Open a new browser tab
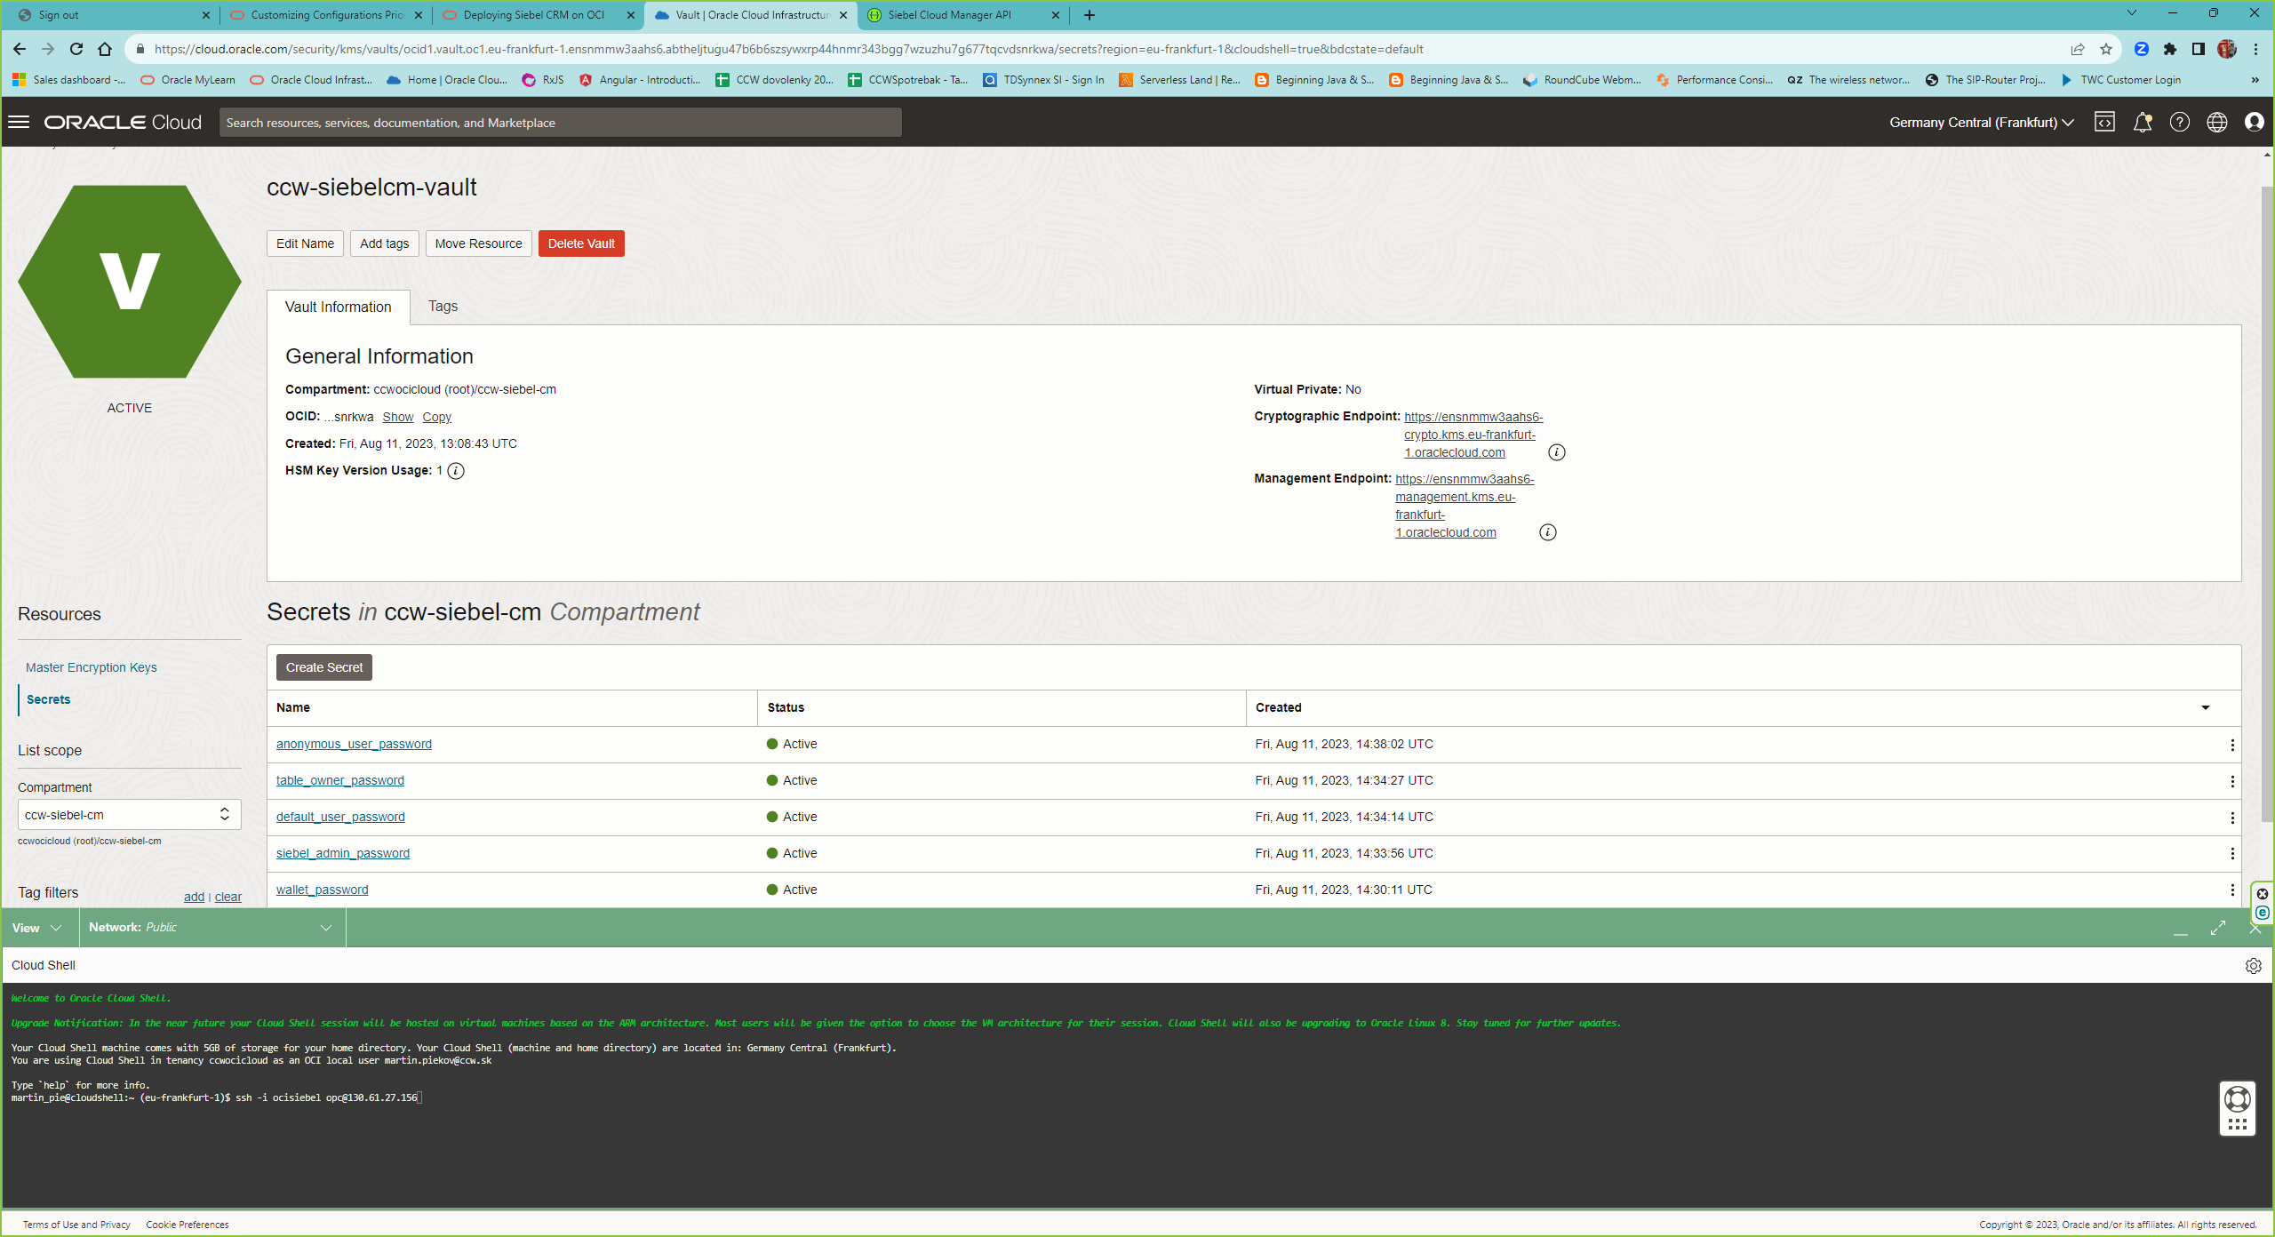 (x=1090, y=15)
